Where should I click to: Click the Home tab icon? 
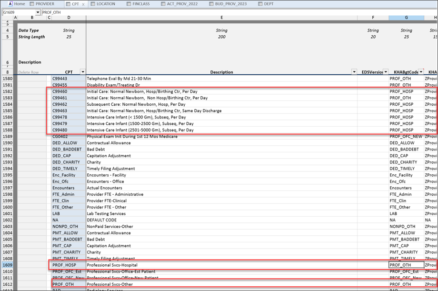(10, 4)
